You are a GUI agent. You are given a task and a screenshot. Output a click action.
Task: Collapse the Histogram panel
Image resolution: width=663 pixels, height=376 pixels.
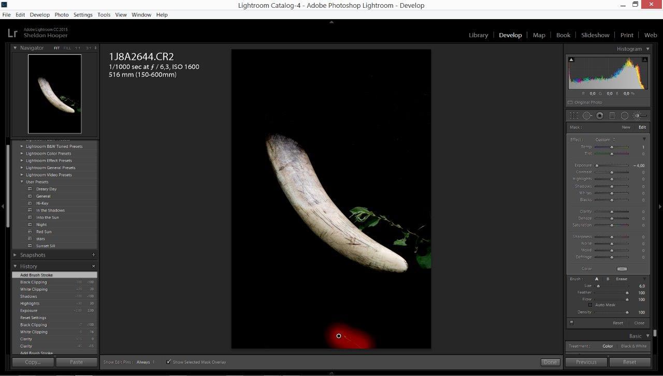[x=647, y=49]
